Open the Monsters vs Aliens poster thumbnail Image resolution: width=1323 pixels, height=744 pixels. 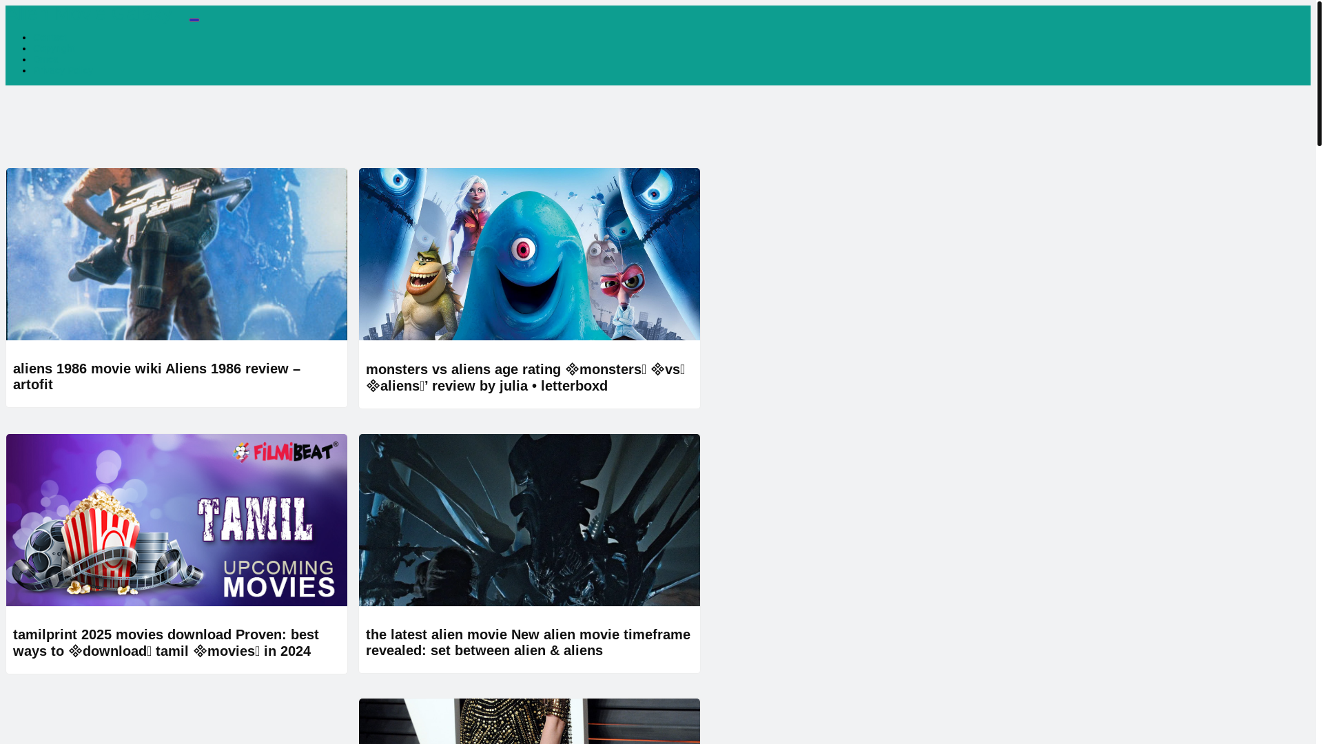[x=529, y=254]
